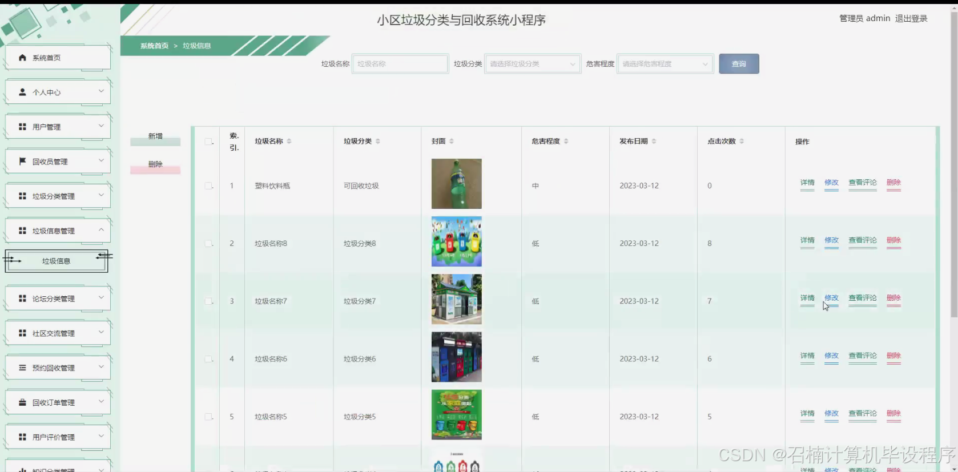The width and height of the screenshot is (958, 472).
Task: Expand the 个人中心 menu chevron
Action: tap(101, 91)
